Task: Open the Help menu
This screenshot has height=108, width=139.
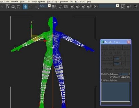Action: (89, 2)
